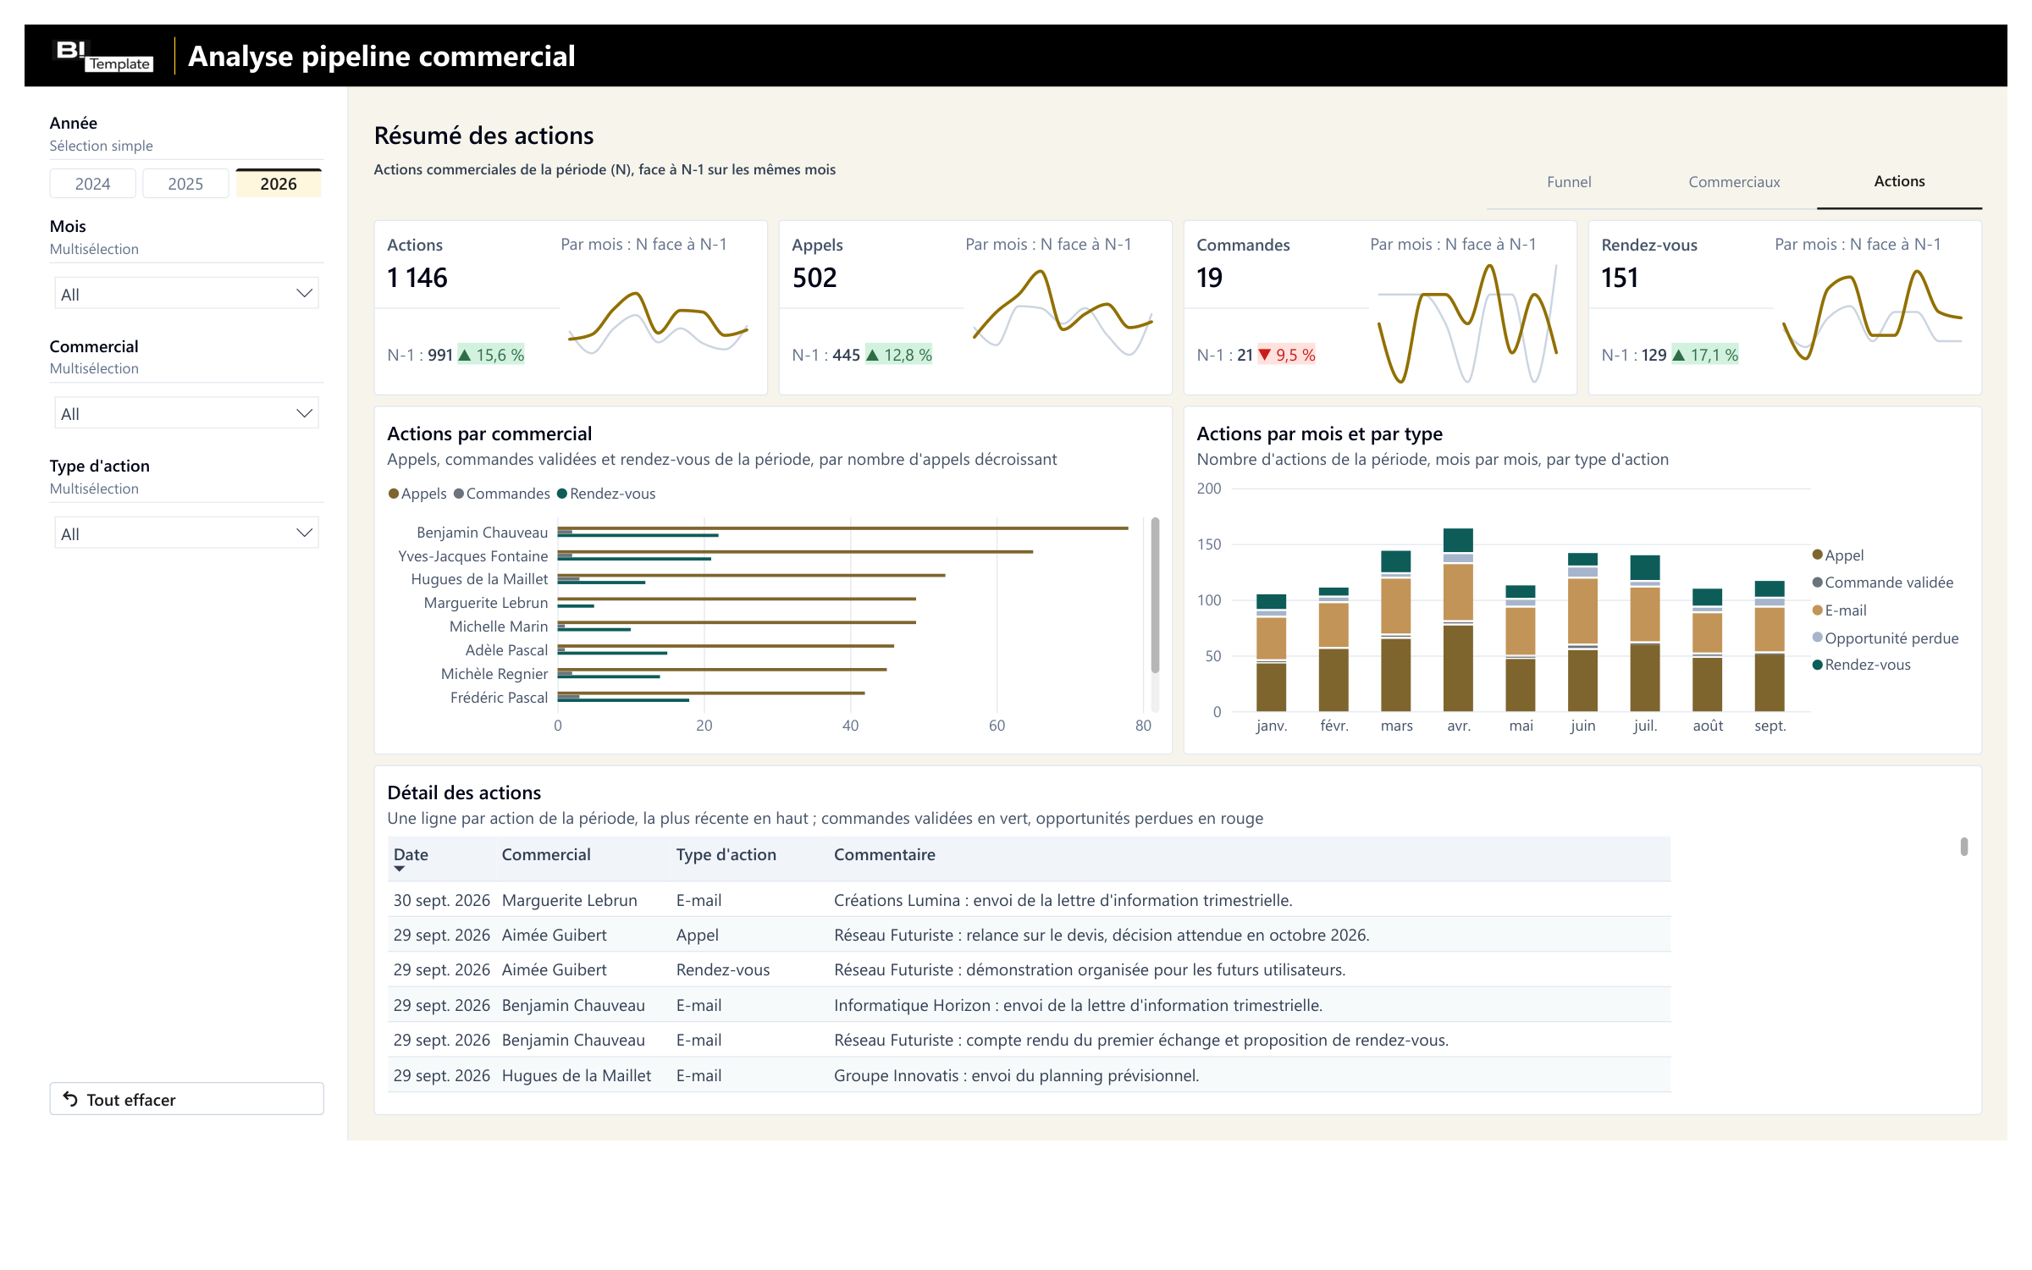
Task: Click the green up-triangle beside 15,6 %
Action: click(x=465, y=355)
